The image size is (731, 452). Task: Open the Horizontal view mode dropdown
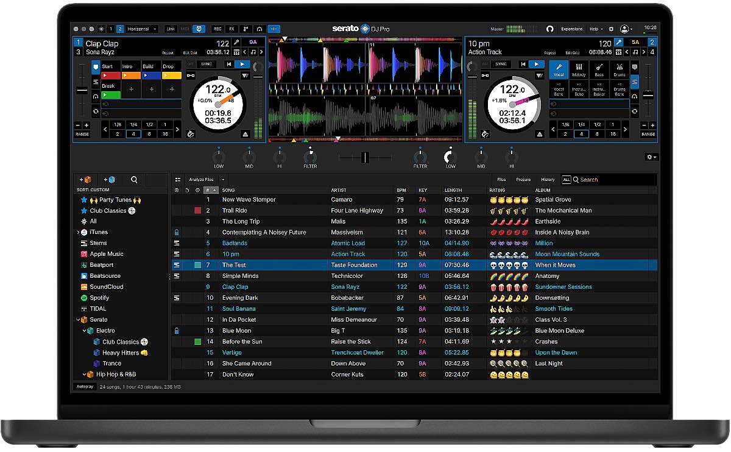(x=143, y=29)
